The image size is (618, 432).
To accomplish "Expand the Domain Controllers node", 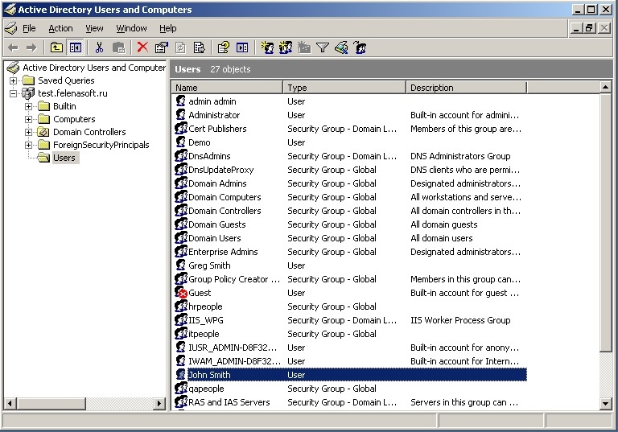I will tap(28, 133).
